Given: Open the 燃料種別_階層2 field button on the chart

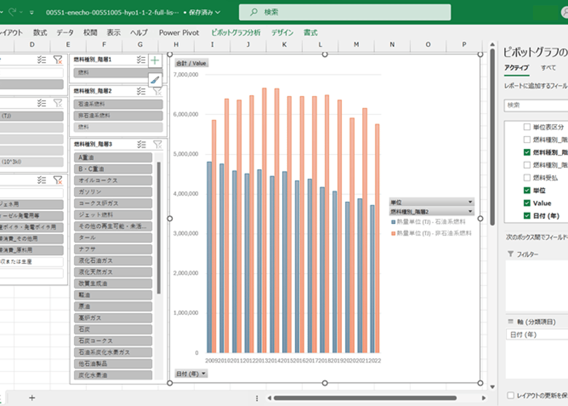Looking at the screenshot, I should (x=432, y=212).
